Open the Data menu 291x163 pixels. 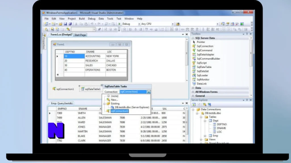click(101, 19)
